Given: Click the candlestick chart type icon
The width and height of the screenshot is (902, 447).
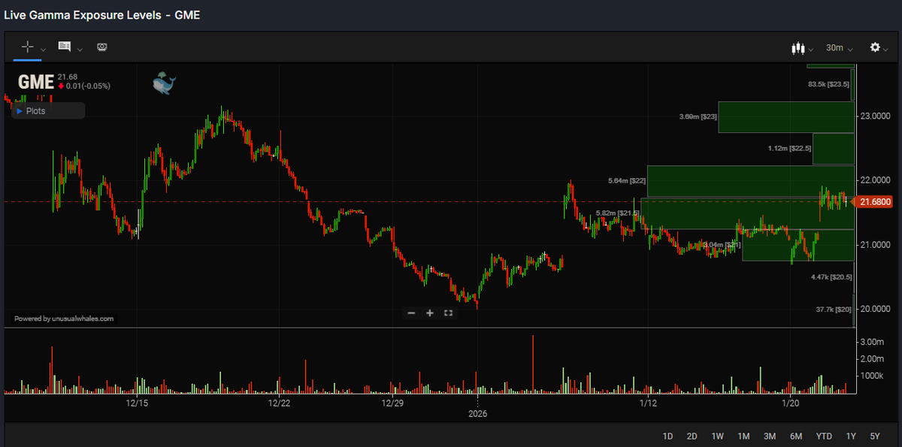Looking at the screenshot, I should click(798, 48).
